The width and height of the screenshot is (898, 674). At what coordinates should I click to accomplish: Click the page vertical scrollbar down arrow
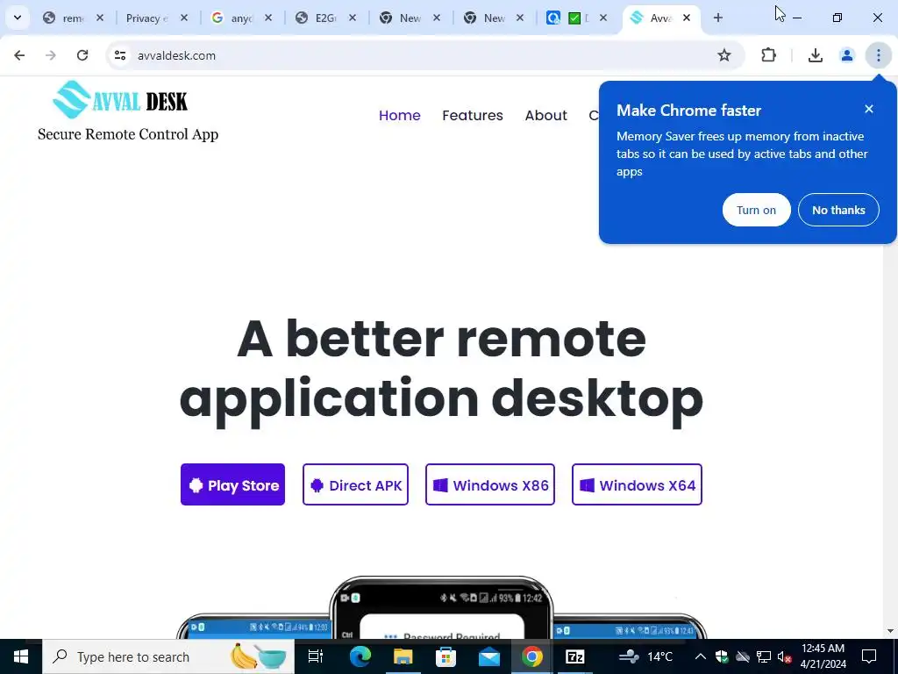(891, 632)
